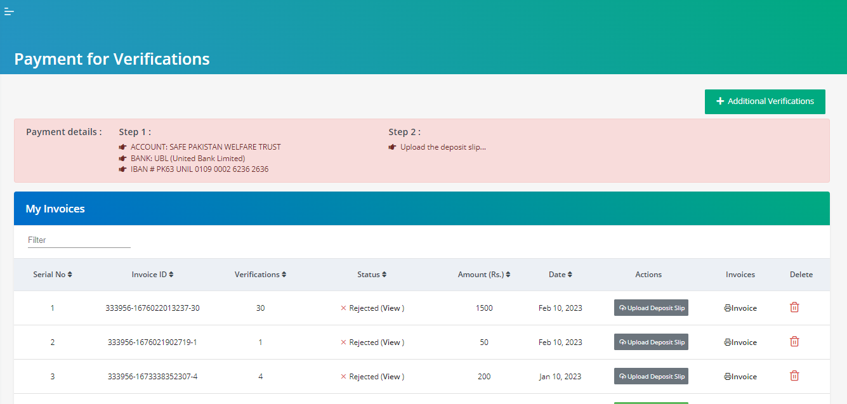
Task: Click the verifications count 30 cell
Action: [261, 308]
